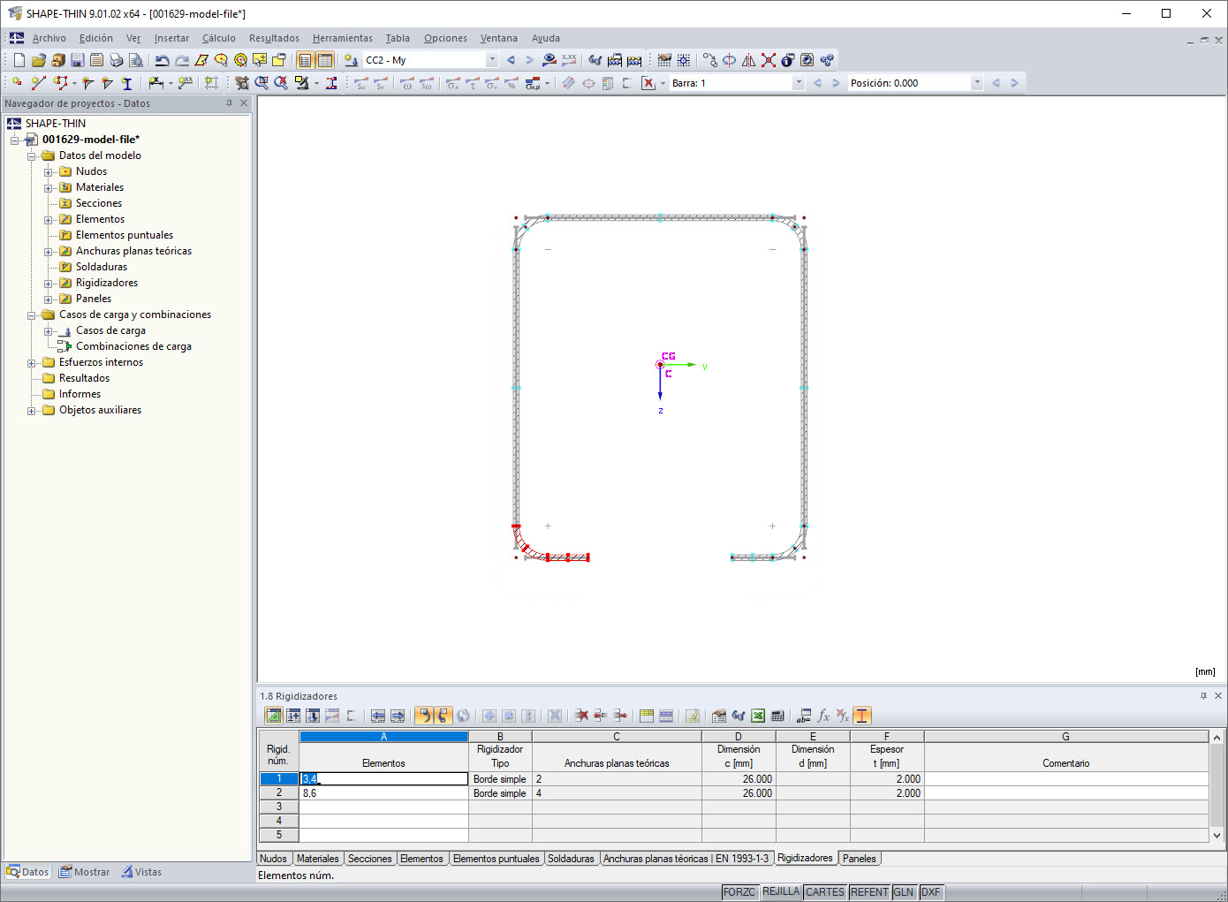The image size is (1228, 902).
Task: Click the red X delete icon in top toolbar
Action: click(769, 60)
